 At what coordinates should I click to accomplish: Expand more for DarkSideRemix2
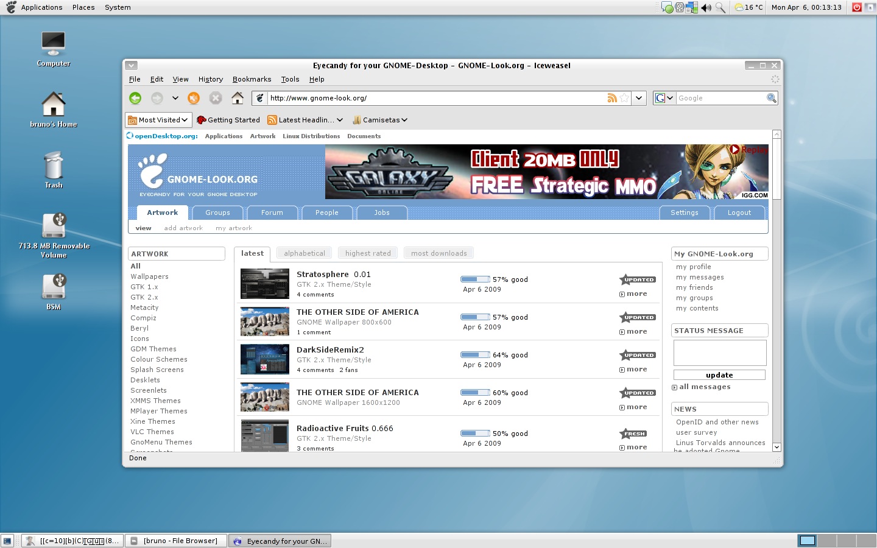[x=633, y=370]
